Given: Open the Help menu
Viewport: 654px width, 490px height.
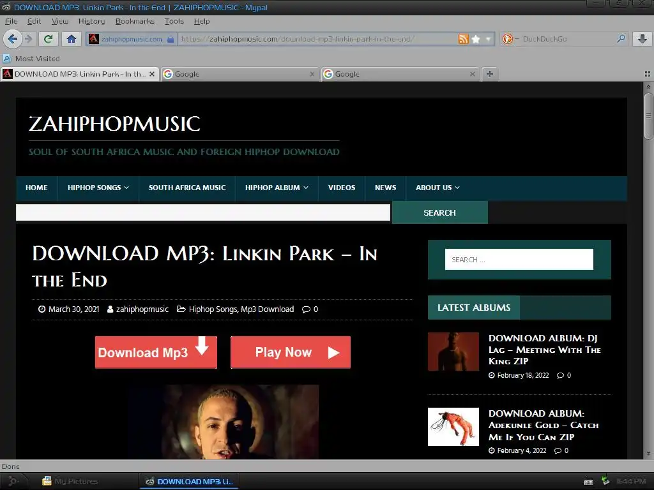Looking at the screenshot, I should (202, 21).
